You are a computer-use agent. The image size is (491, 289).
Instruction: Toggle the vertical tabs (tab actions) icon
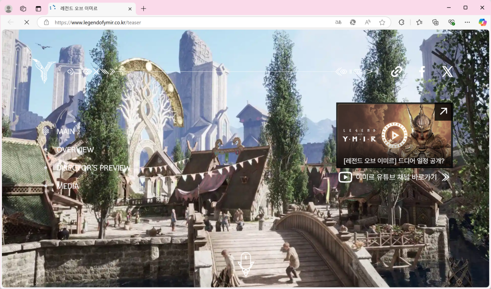[x=38, y=9]
